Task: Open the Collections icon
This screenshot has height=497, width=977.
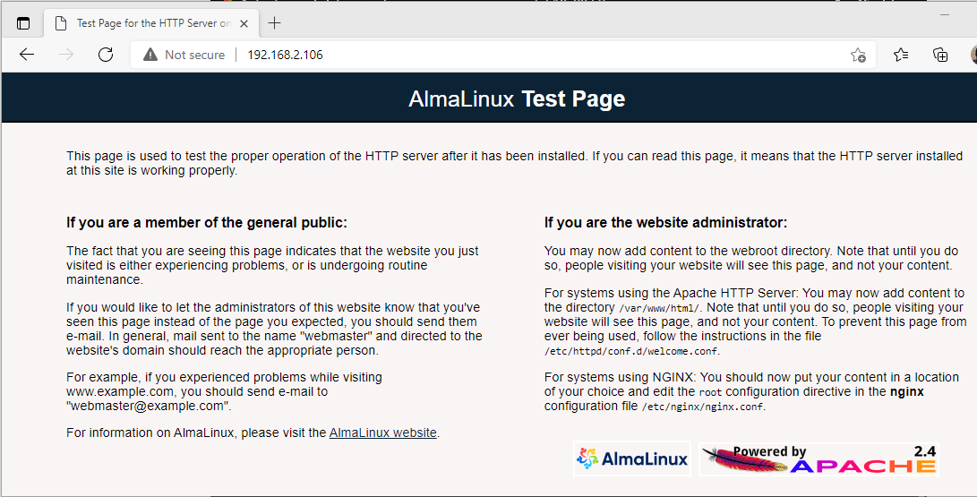Action: coord(940,55)
